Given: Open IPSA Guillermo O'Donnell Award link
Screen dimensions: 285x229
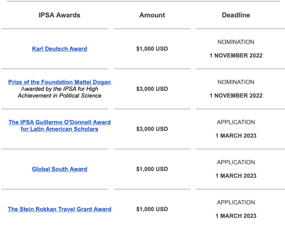Looking at the screenshot, I should pos(59,126).
